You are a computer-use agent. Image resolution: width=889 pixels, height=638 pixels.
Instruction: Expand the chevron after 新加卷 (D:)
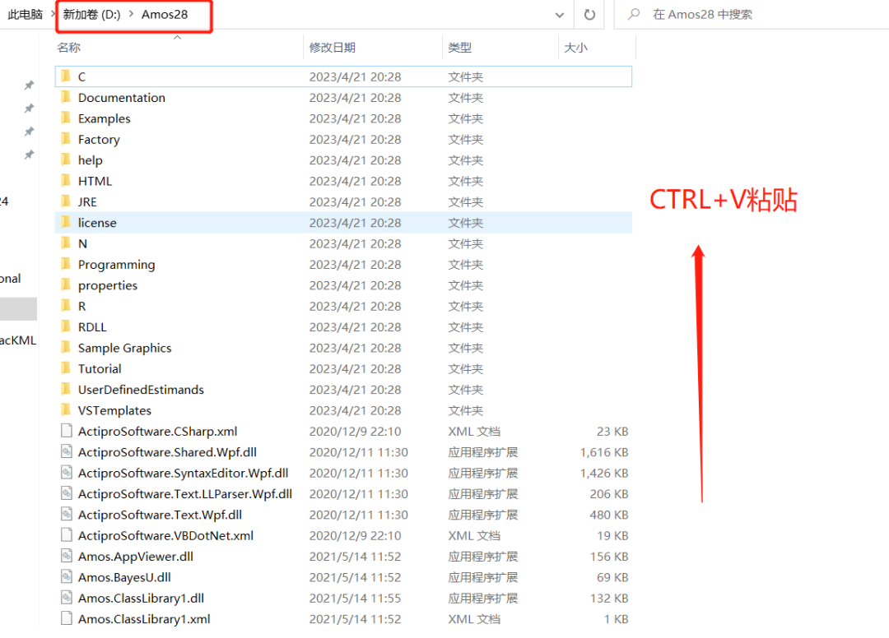point(131,15)
